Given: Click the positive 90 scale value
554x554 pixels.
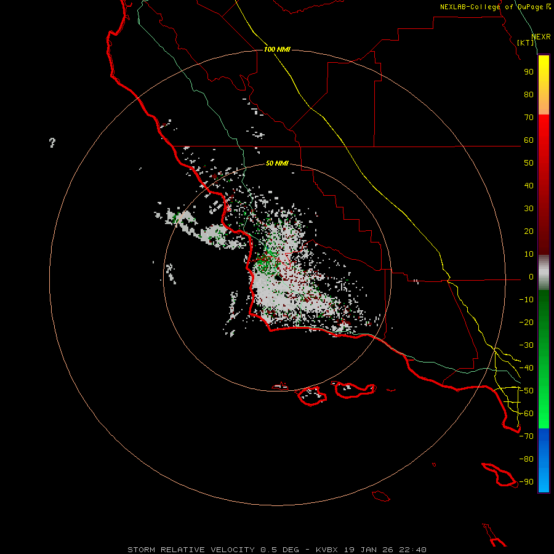Looking at the screenshot, I should [529, 72].
